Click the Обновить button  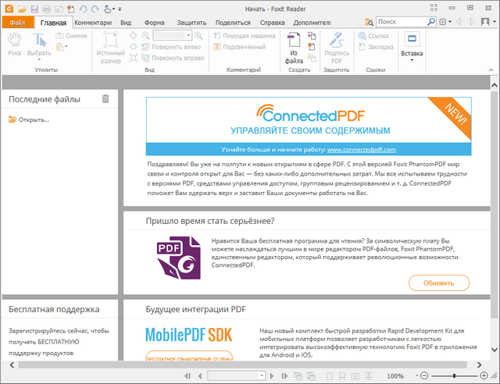[x=439, y=283]
